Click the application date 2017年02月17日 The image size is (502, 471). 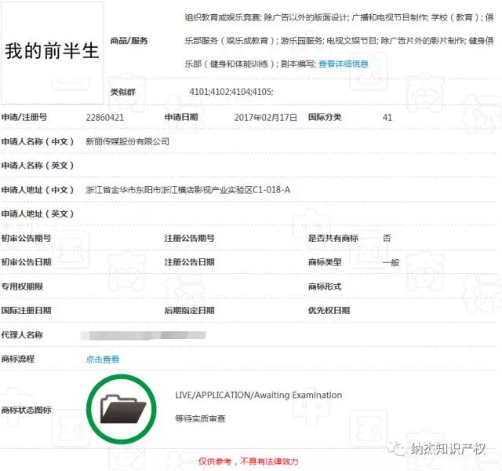(x=266, y=117)
